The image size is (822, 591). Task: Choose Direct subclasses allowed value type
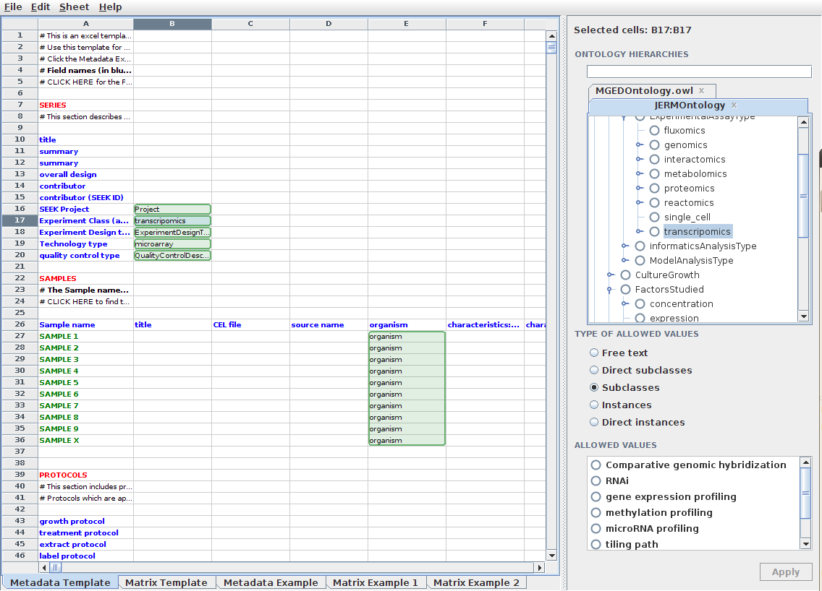click(594, 371)
